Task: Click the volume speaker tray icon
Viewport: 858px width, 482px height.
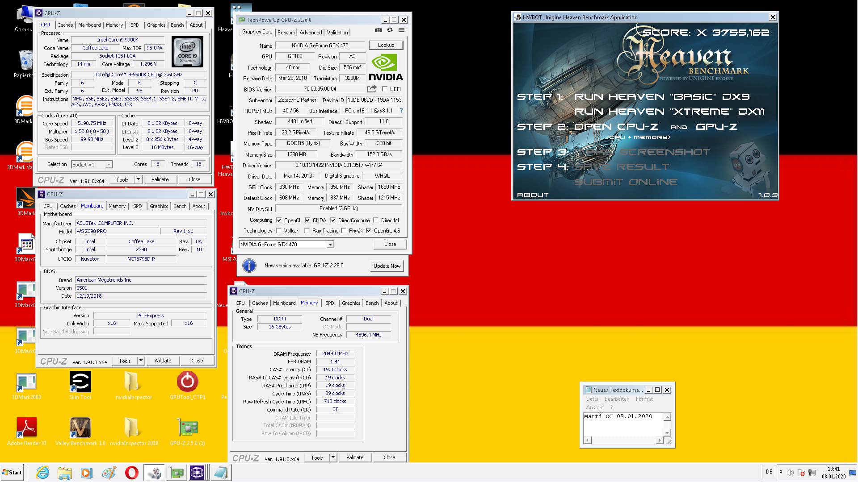Action: pos(790,473)
